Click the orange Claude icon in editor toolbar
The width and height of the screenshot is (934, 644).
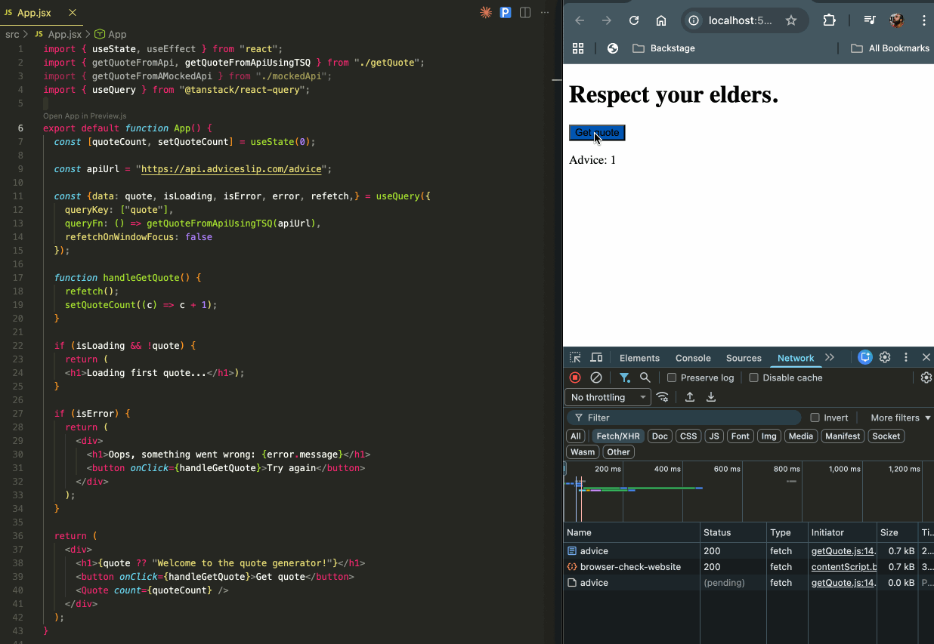coord(486,12)
